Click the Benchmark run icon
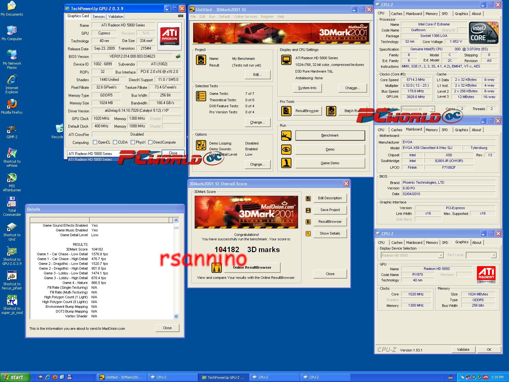This screenshot has height=382, width=509. pyautogui.click(x=286, y=136)
